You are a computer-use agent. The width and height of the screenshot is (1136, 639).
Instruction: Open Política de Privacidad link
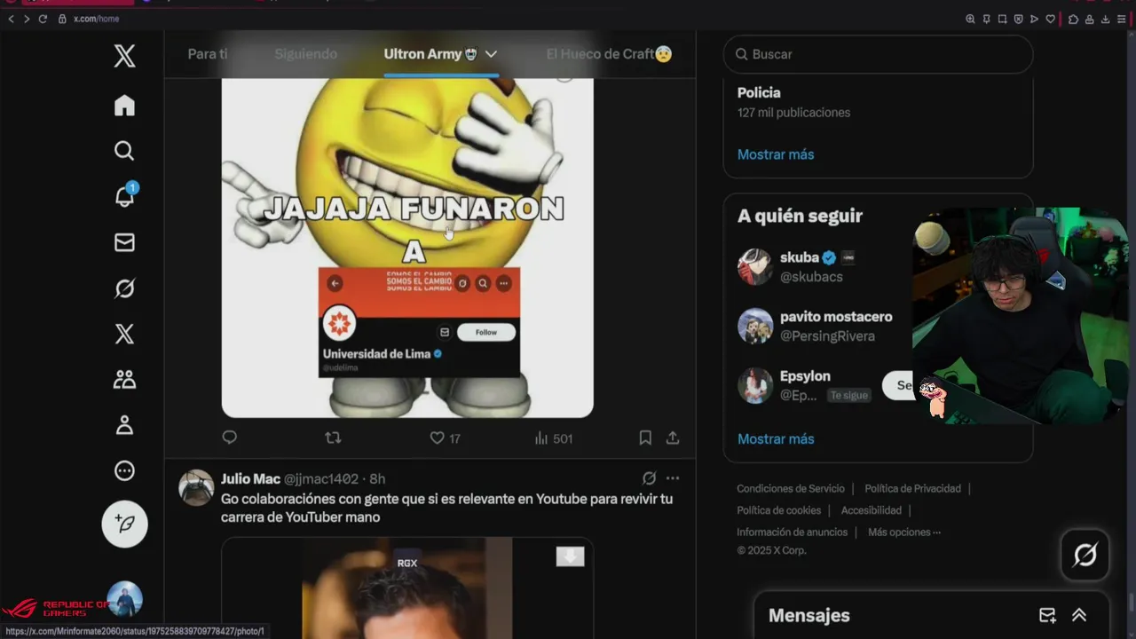[x=912, y=489]
